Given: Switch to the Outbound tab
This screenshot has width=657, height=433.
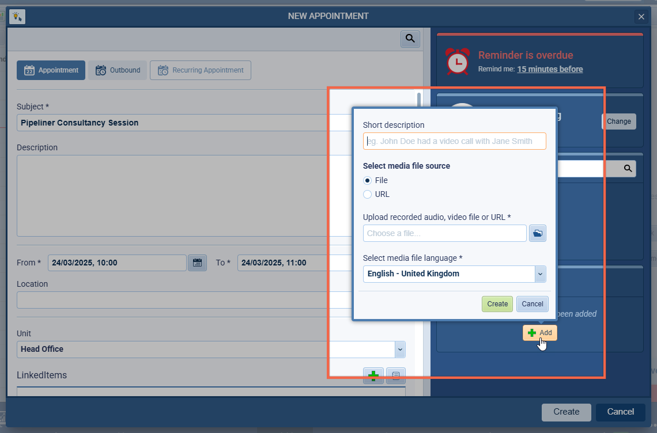Looking at the screenshot, I should (x=118, y=70).
